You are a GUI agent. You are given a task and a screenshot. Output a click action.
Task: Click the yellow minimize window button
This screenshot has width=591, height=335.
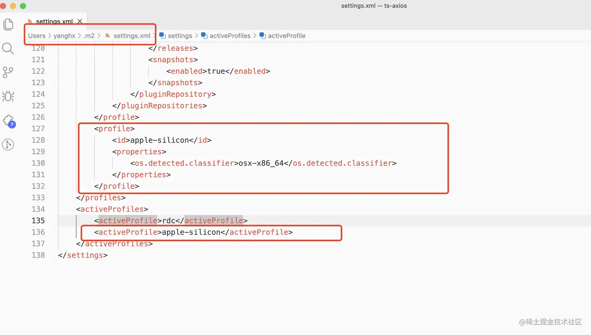[13, 6]
